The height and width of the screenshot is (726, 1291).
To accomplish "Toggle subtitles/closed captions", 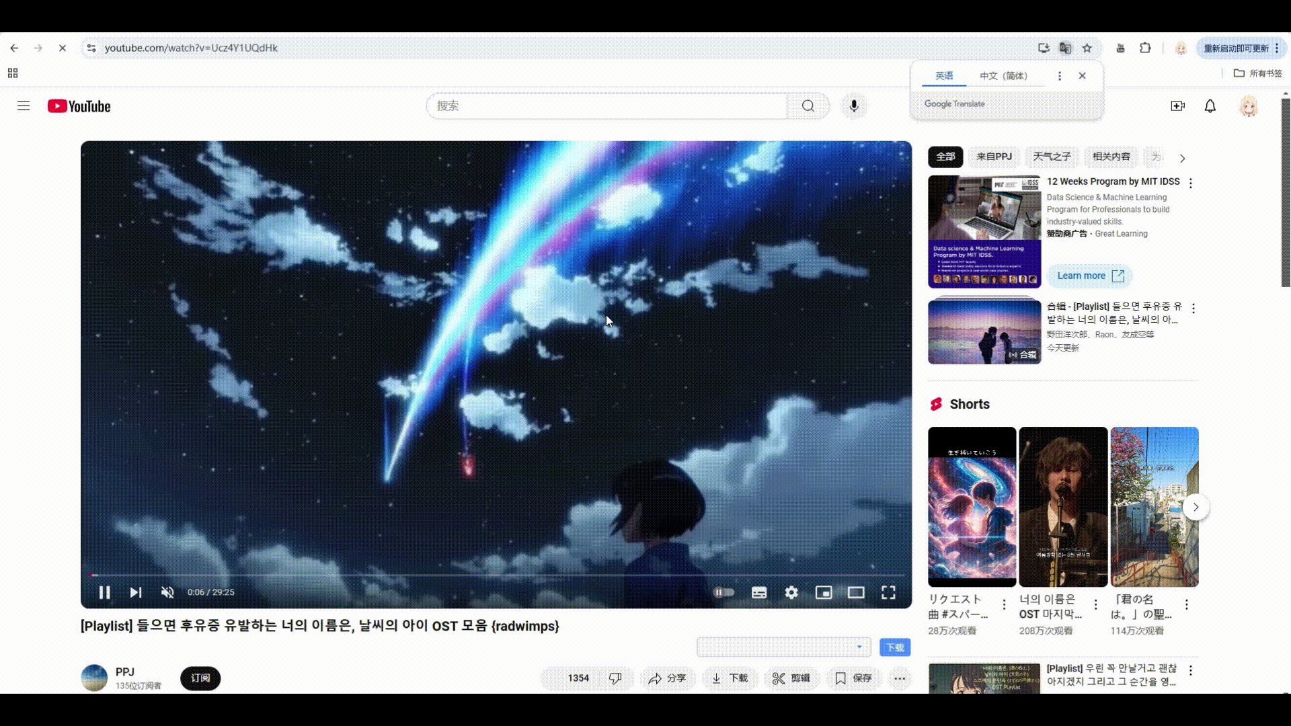I will [759, 592].
